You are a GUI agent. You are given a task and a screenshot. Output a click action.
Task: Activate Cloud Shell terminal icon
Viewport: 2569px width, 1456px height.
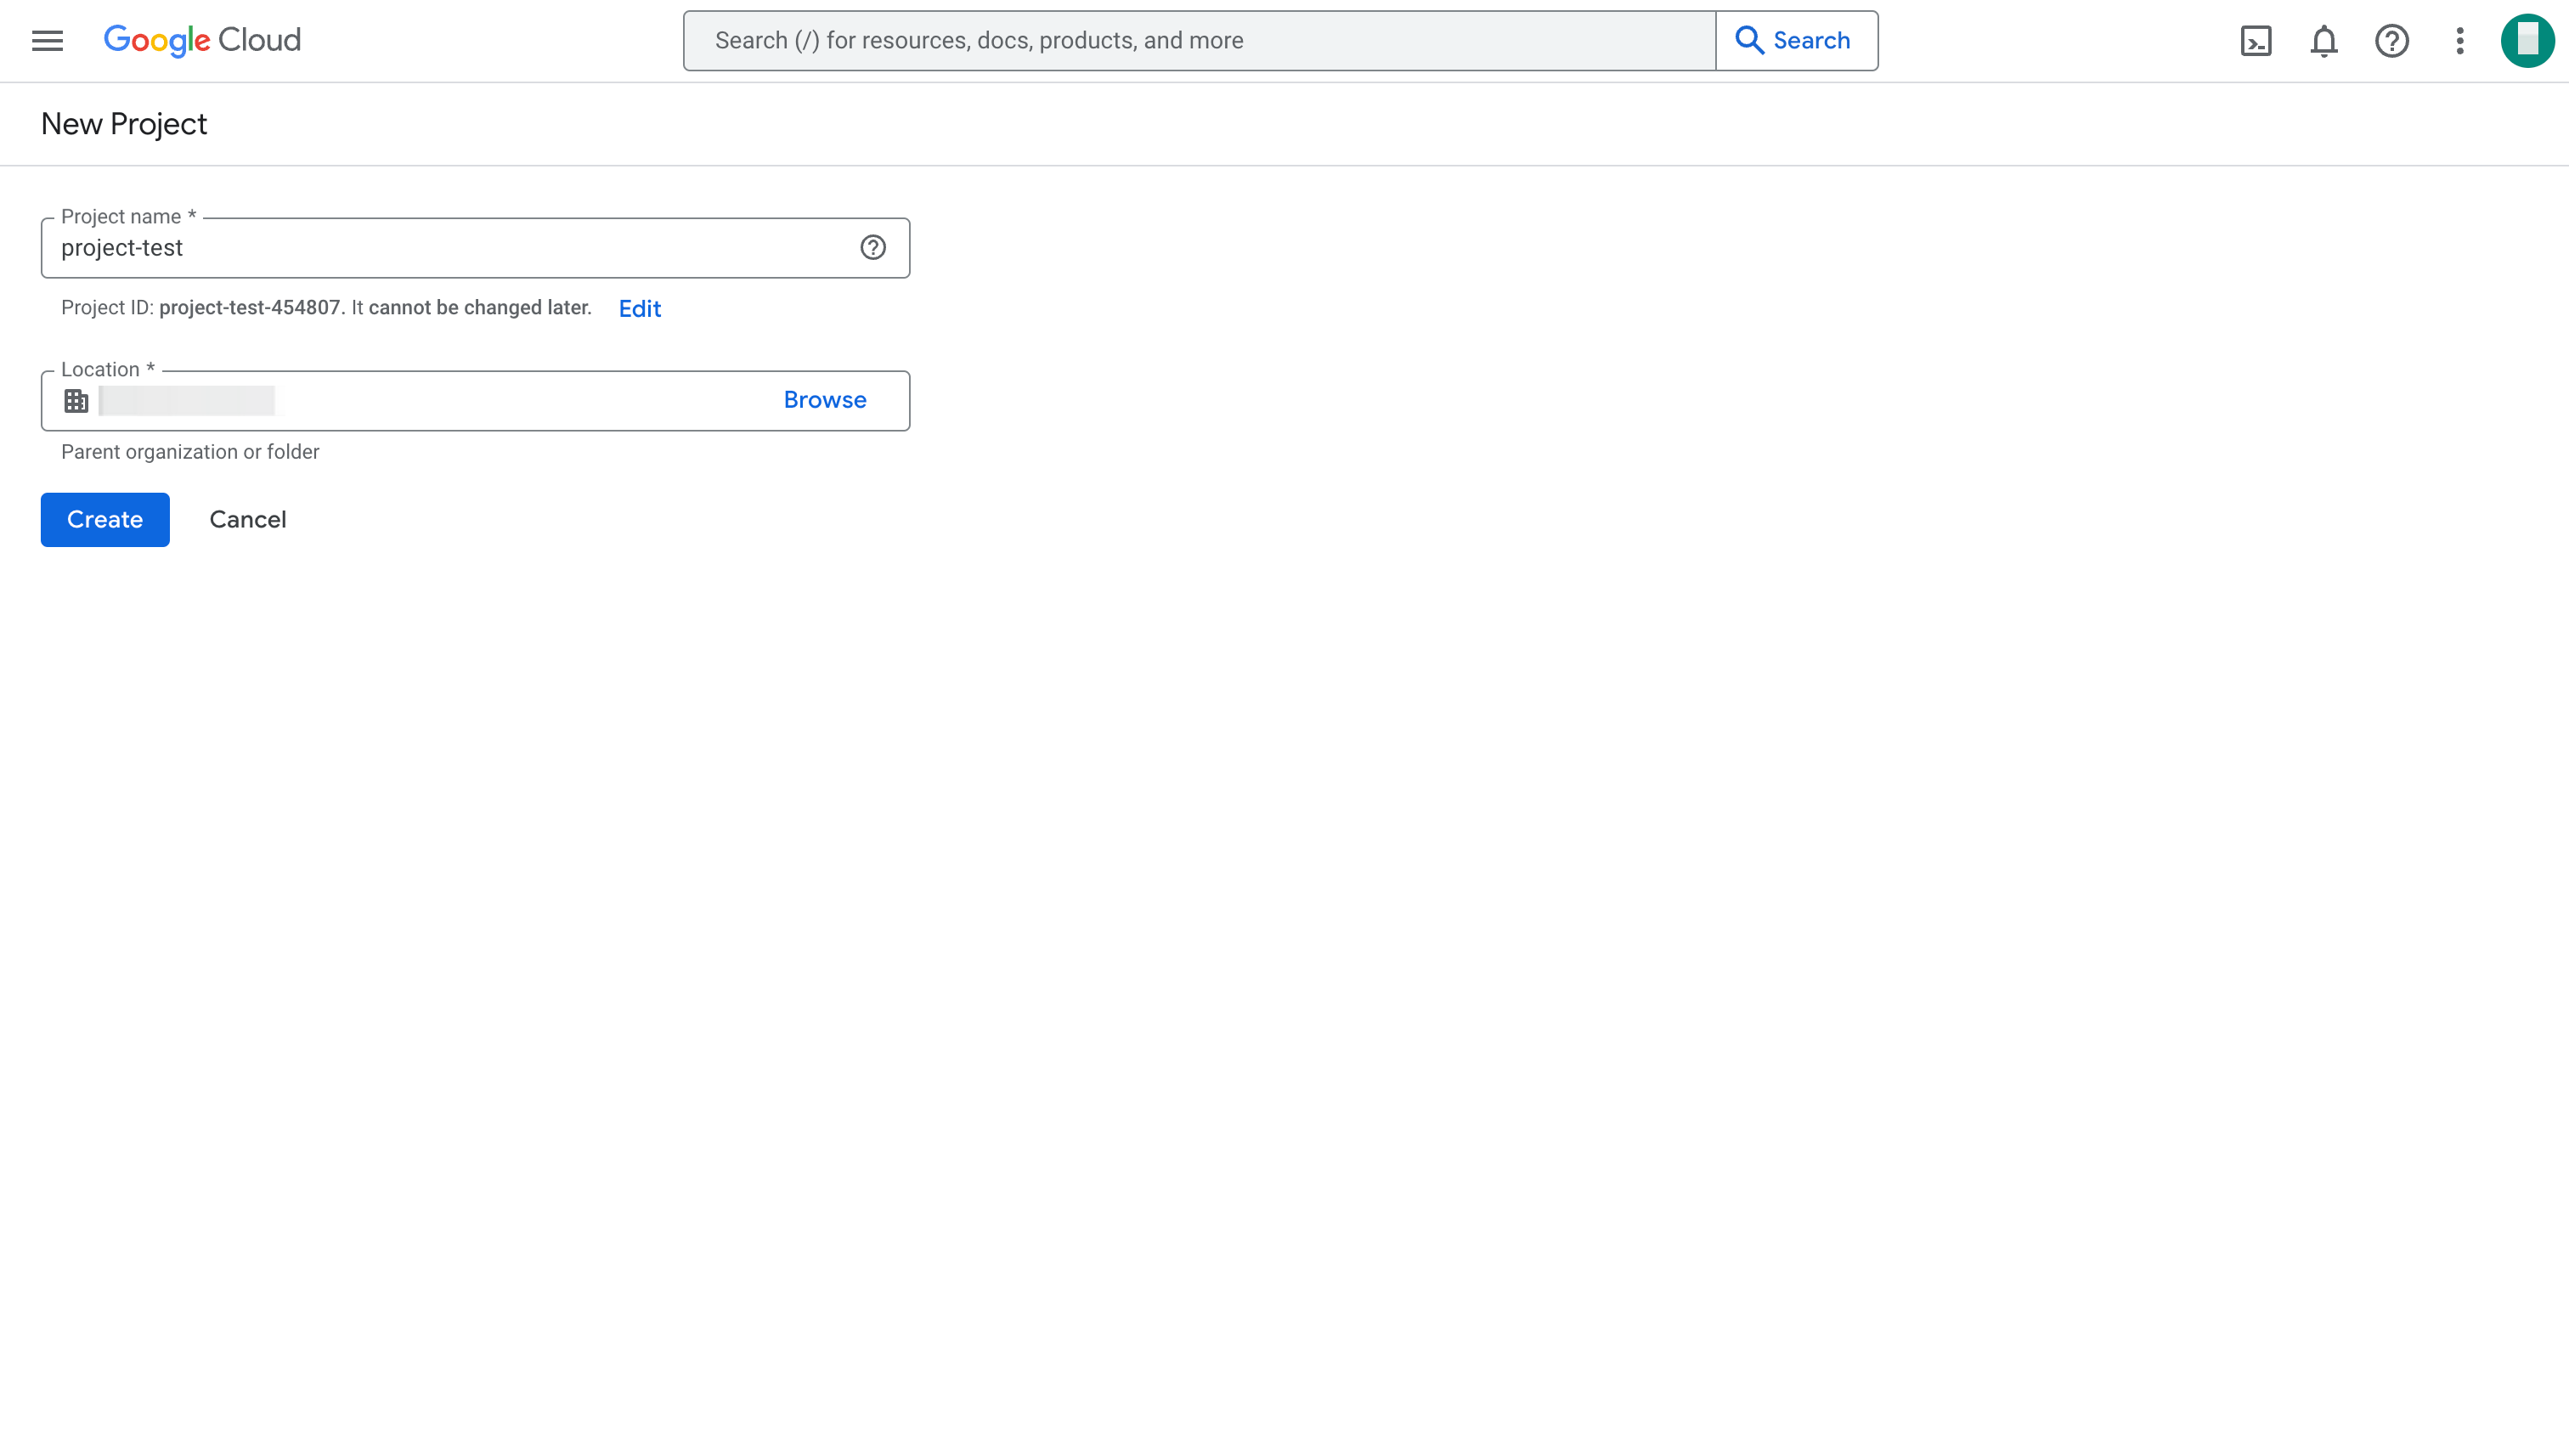[2256, 41]
